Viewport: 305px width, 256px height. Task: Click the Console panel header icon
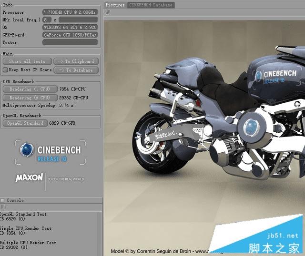pos(2,200)
